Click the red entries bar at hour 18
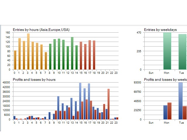Viewport: 187px width, 140px height. (94, 55)
